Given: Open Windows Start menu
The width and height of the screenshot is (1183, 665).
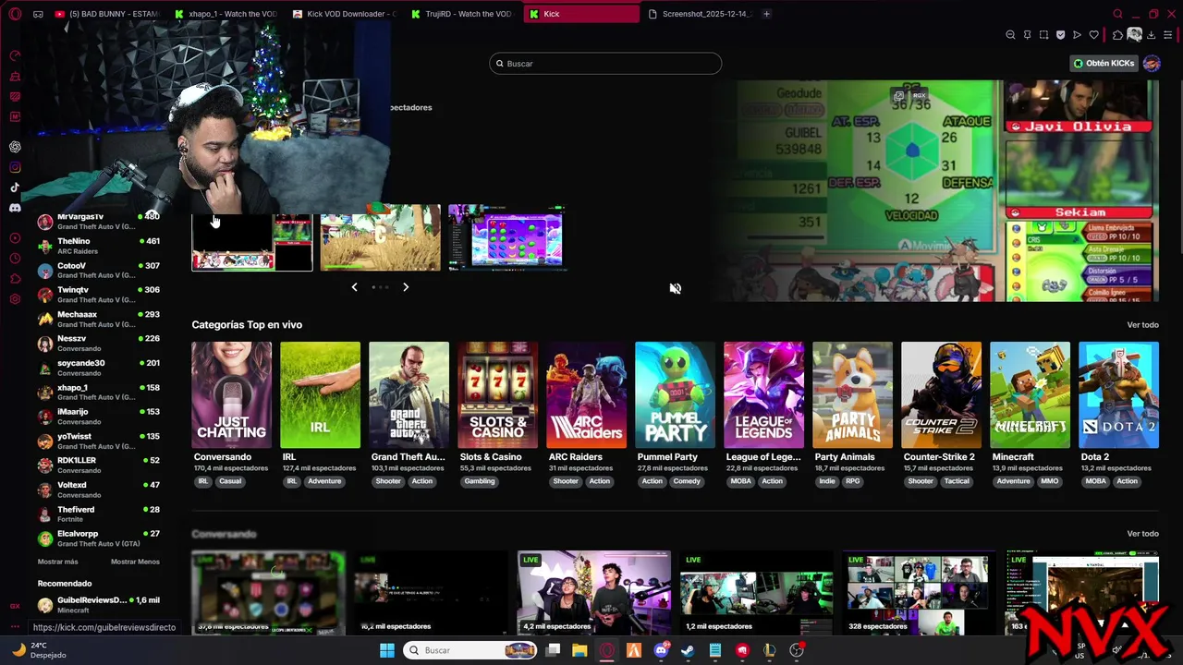Looking at the screenshot, I should 387,650.
